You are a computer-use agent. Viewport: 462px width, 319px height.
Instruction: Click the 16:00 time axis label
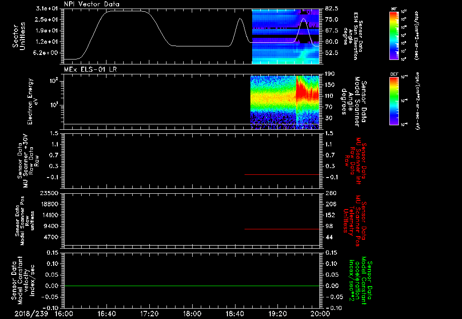tap(64, 314)
